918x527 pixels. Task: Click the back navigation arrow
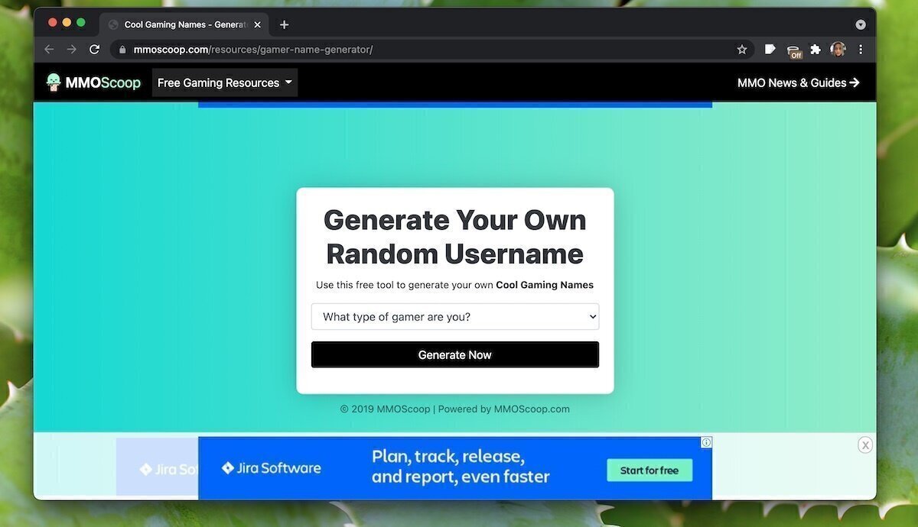pos(48,49)
